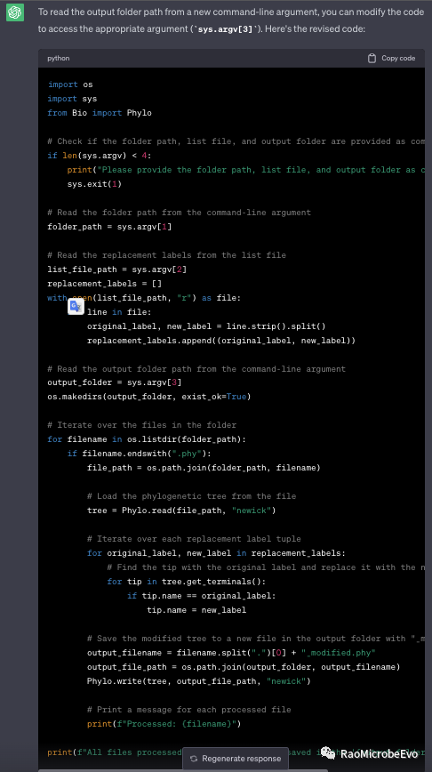Viewport: 432px width, 772px height.
Task: Click the WeChat logo in the watermark
Action: point(328,752)
